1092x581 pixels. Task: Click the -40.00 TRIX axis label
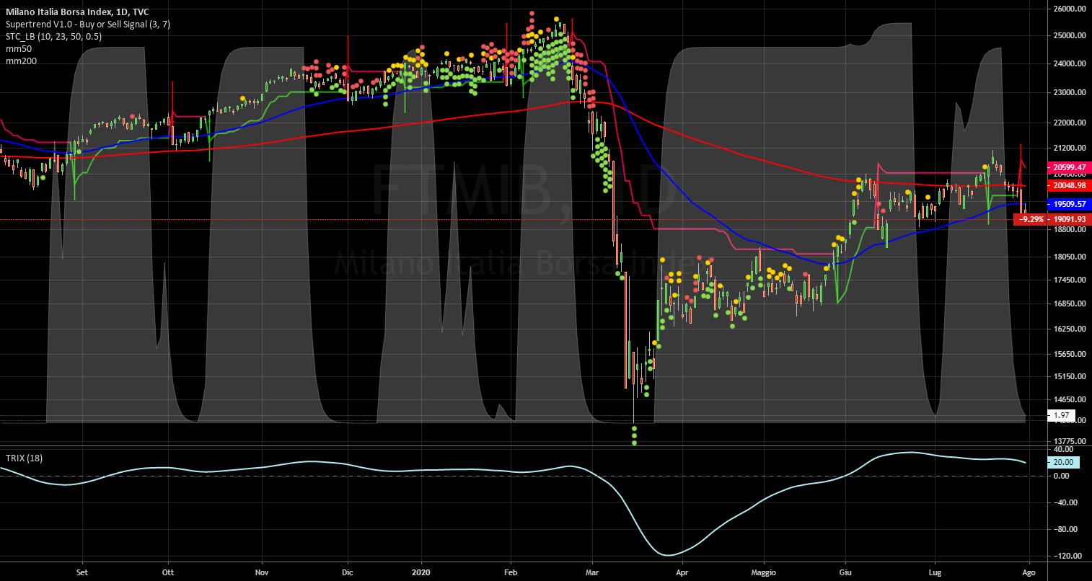coord(1065,502)
